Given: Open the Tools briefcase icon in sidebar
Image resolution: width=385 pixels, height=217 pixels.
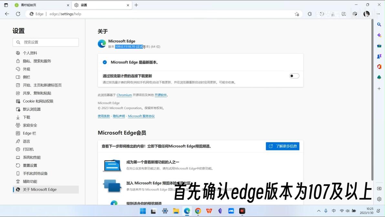Looking at the screenshot, I should [379, 46].
